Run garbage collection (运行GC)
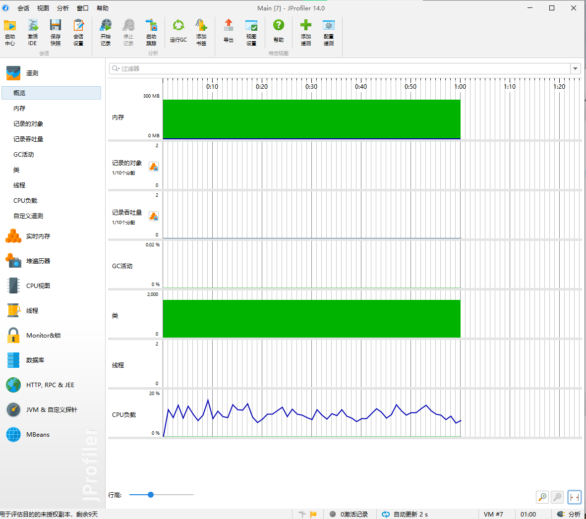586x519 pixels. (178, 31)
